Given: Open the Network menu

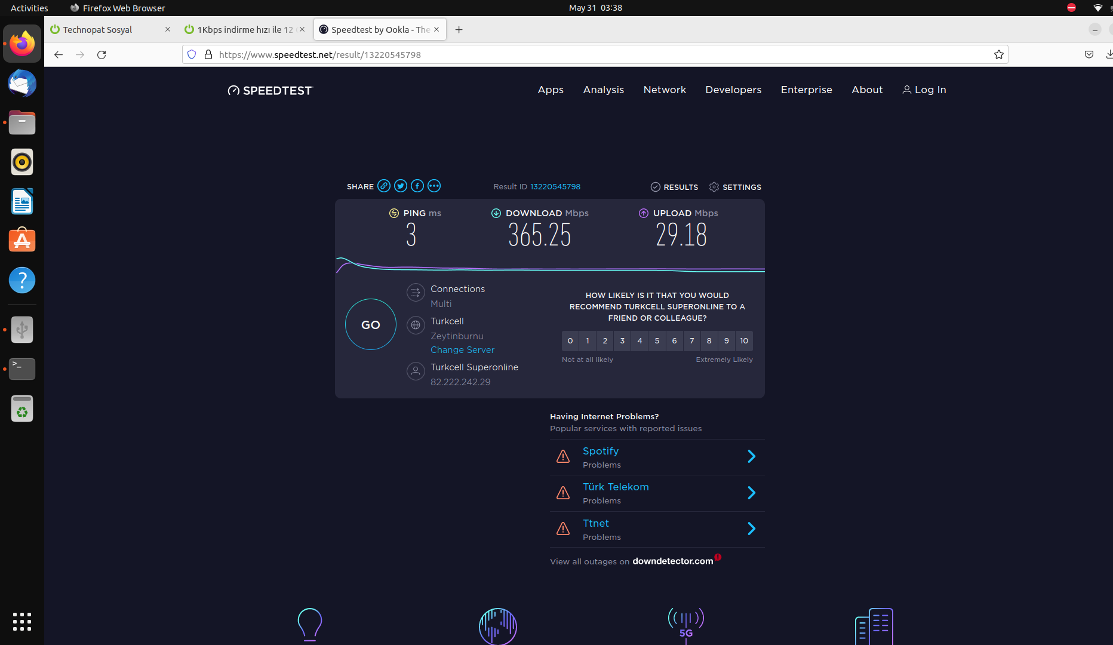Looking at the screenshot, I should point(665,90).
